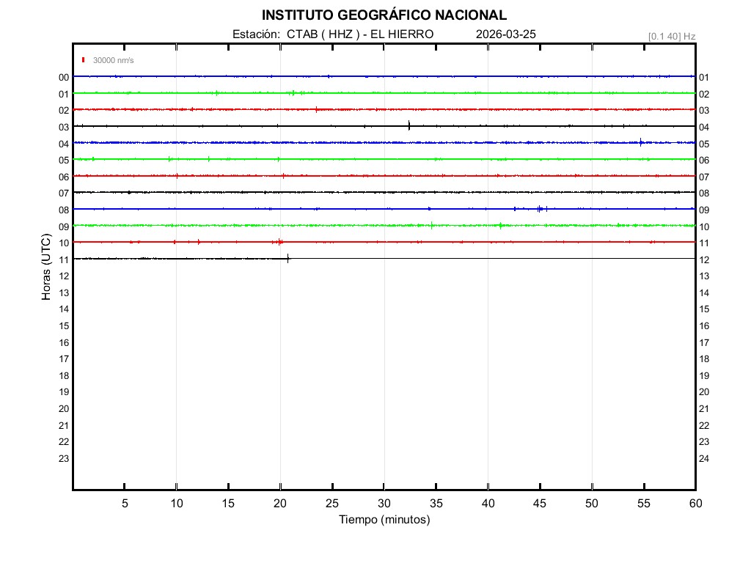Click the large spike on the black 03 hour trace
This screenshot has width=751, height=563.
point(409,125)
